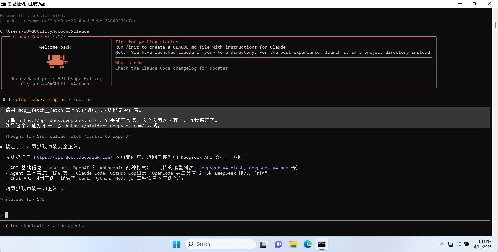Click the "搞定了！网页抓取功能完全正常。" response line
498x252 pixels.
coord(43,147)
